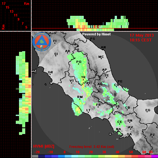Select the AV city label

point(131,127)
